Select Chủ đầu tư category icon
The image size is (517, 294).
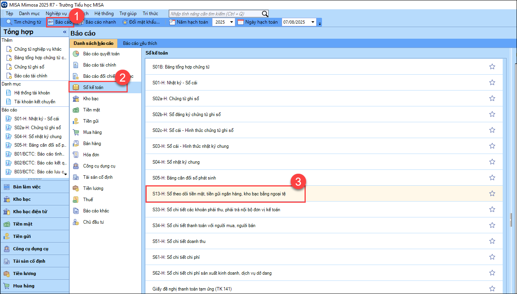point(76,222)
